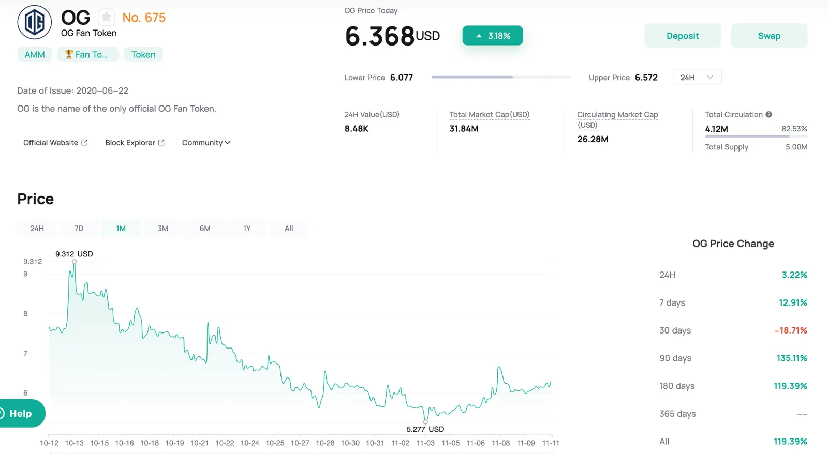Viewport: 828px width, 454px height.
Task: Select the 3M chart period tab
Action: coord(163,229)
